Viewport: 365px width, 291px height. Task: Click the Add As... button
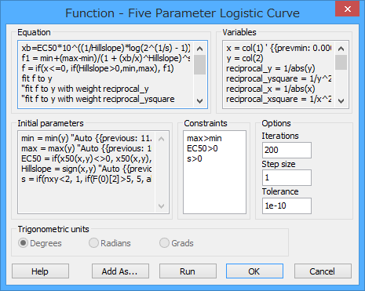pos(120,271)
